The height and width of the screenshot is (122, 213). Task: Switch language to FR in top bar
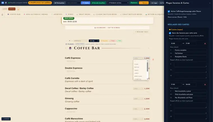click(x=3, y=3)
